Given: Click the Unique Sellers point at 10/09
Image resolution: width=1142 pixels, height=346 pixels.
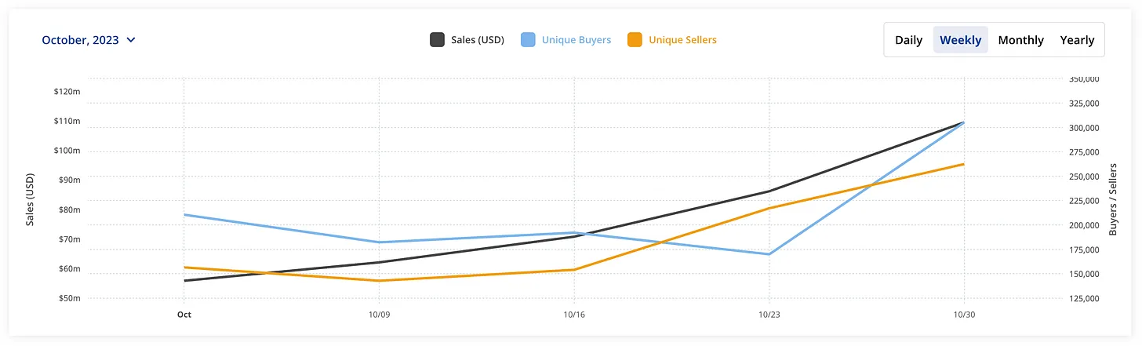Looking at the screenshot, I should tap(379, 280).
